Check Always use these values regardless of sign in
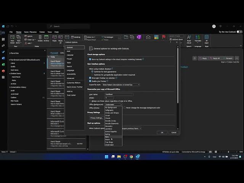Screen dimensions: 244x183 tap(90, 101)
